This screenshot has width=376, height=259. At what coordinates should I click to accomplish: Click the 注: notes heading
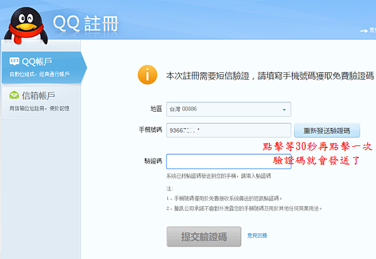pyautogui.click(x=170, y=188)
